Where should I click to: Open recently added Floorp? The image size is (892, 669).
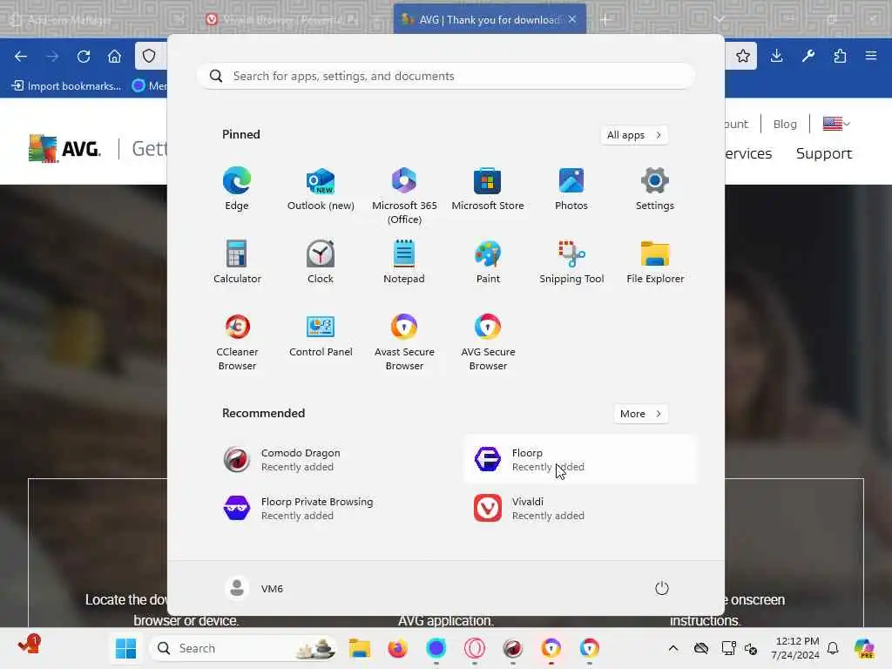point(579,460)
